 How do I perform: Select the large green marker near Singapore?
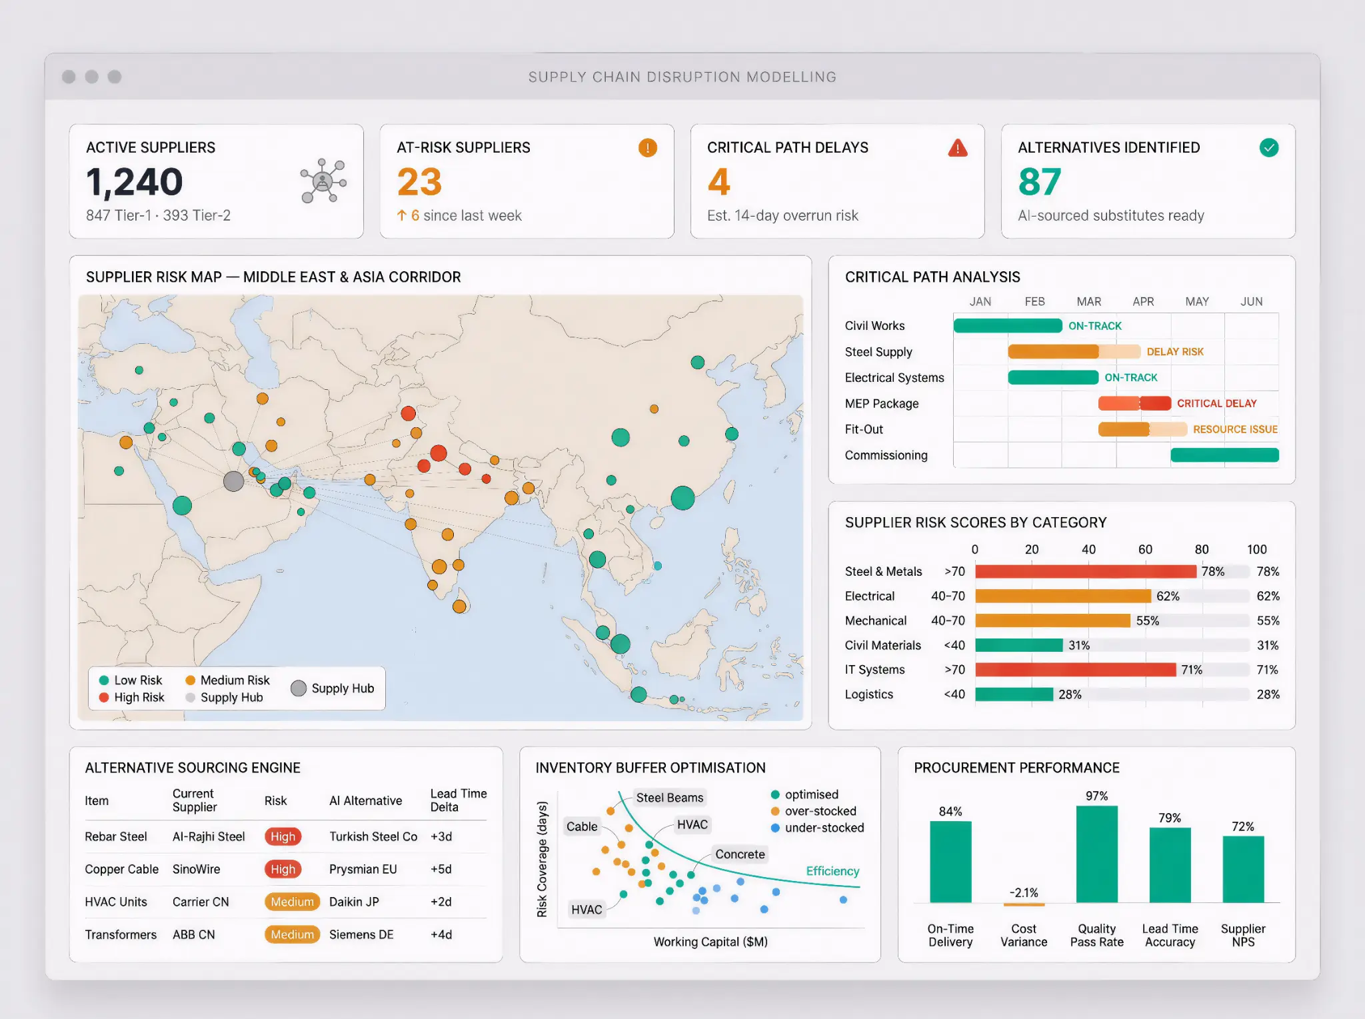tap(621, 644)
